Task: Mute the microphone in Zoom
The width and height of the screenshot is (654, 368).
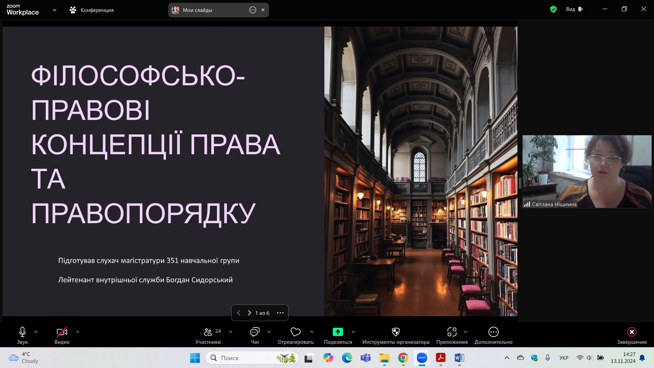Action: 22,332
